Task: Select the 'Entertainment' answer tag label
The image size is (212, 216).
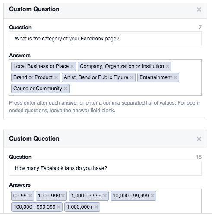Action: 155,77
